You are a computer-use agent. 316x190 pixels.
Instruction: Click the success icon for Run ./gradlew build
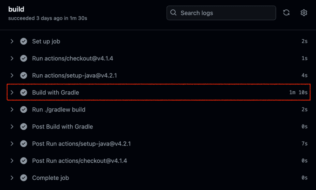point(24,110)
